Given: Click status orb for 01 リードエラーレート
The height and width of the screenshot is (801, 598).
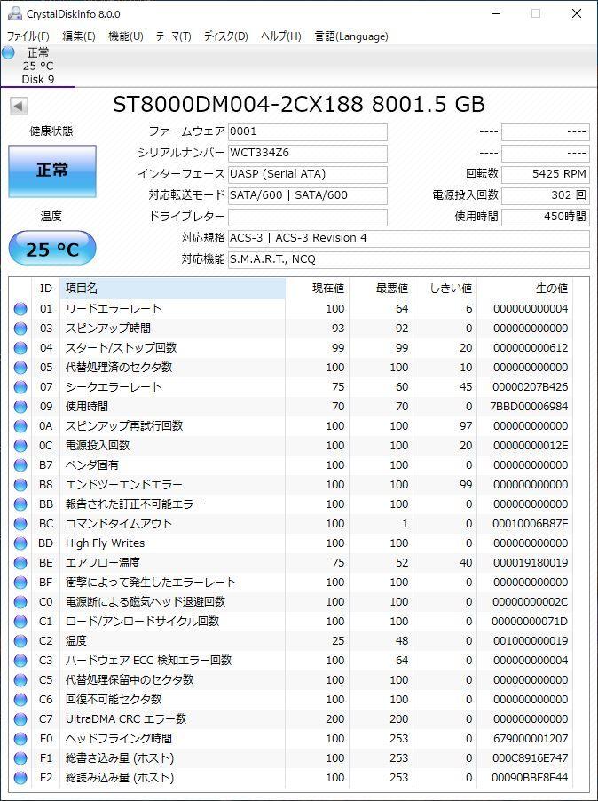Looking at the screenshot, I should coord(20,308).
